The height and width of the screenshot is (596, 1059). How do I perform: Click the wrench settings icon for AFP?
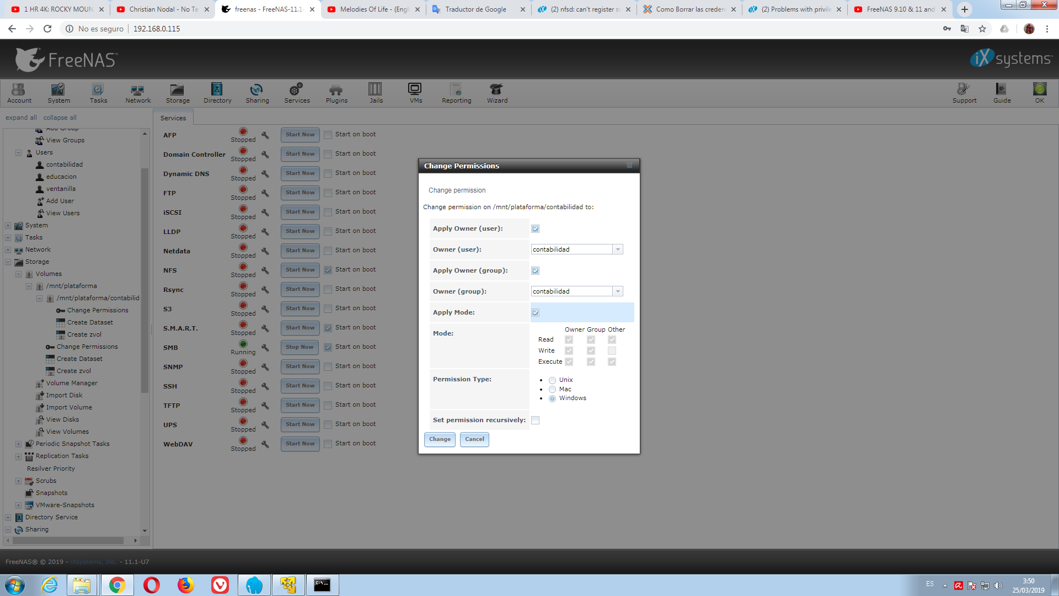[x=265, y=135]
